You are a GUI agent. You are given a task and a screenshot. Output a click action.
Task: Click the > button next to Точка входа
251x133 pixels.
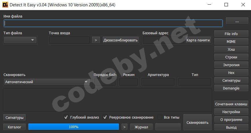[x=96, y=40]
